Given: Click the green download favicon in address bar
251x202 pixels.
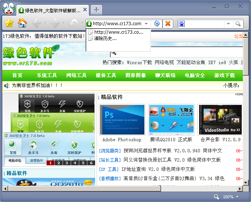Looking at the screenshot, I should coord(89,24).
